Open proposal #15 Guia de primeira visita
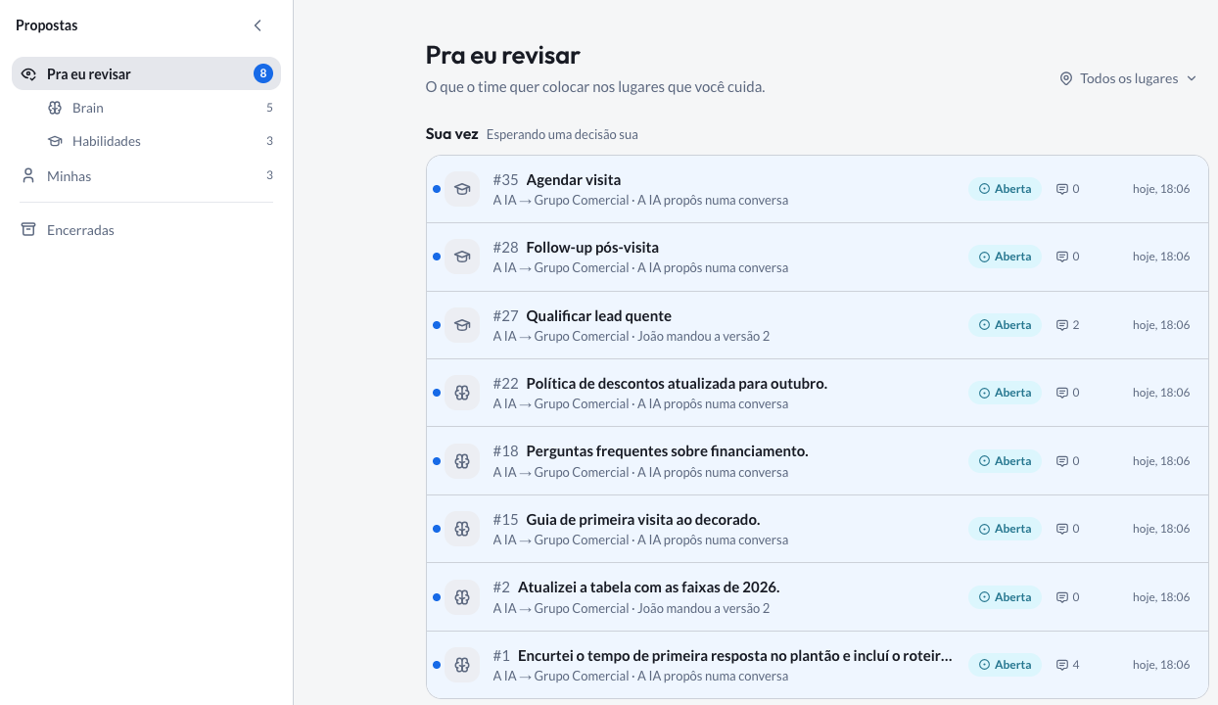The height and width of the screenshot is (705, 1218). pyautogui.click(x=818, y=529)
